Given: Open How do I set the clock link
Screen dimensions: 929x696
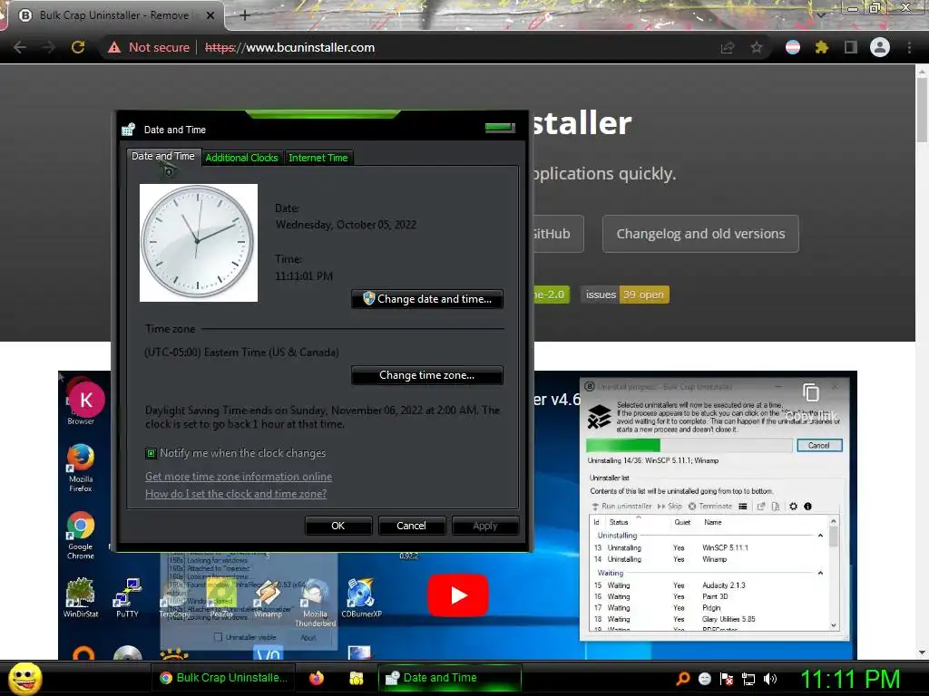Looking at the screenshot, I should click(x=236, y=494).
